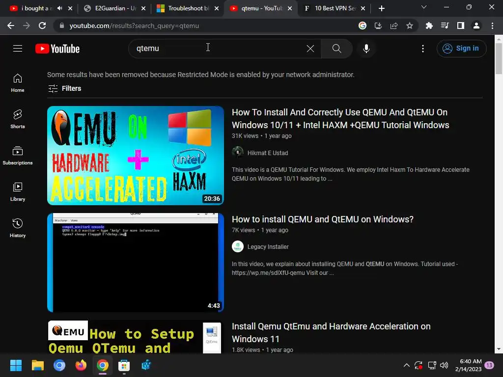Open the Chrome profile avatar
The width and height of the screenshot is (503, 377).
point(476,26)
